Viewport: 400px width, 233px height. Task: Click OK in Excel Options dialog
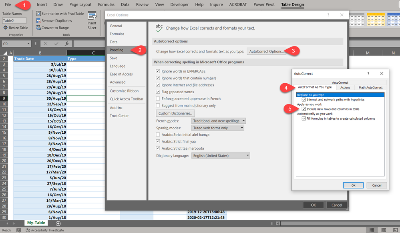click(x=313, y=205)
